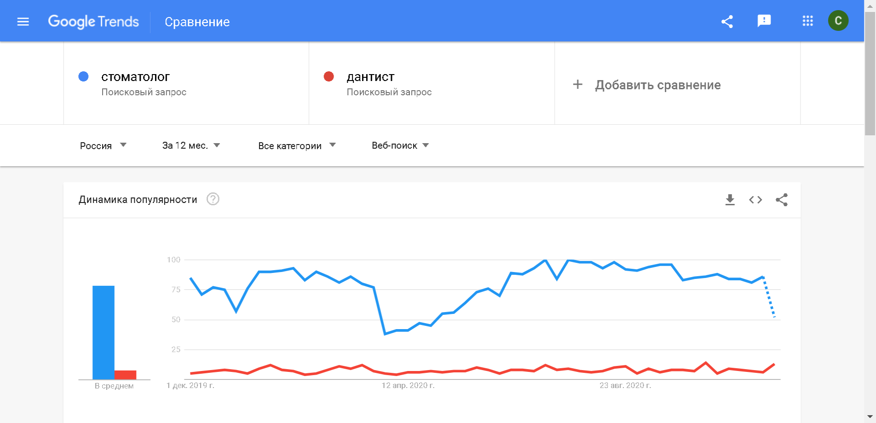Download the popularity chart as CSV
Viewport: 876px width, 423px height.
coord(730,200)
